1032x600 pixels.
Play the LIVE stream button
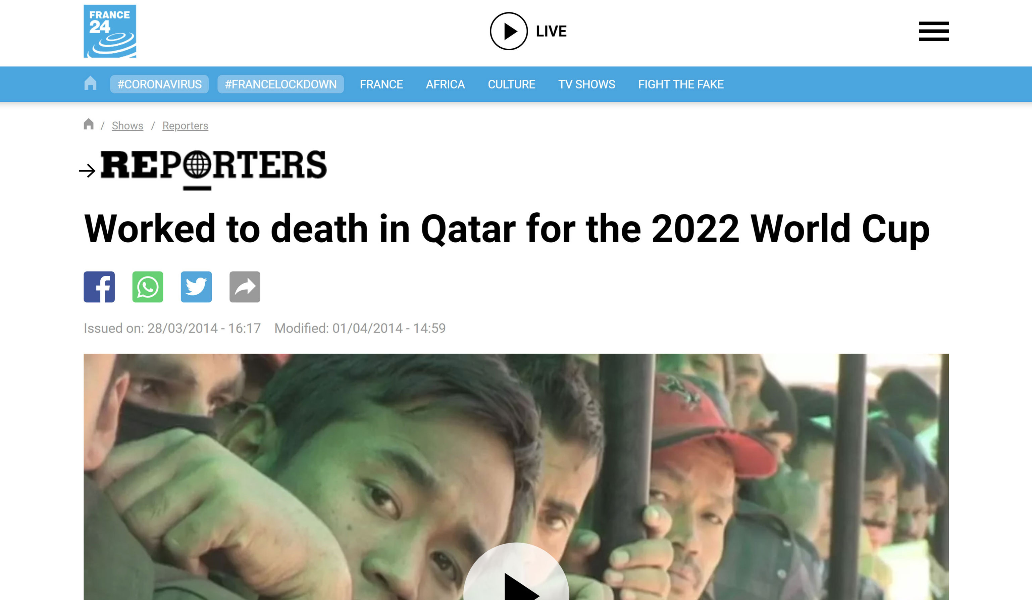pos(528,31)
